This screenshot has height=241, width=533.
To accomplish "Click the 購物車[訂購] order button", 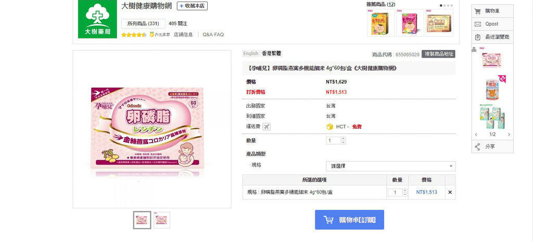I will 349,220.
